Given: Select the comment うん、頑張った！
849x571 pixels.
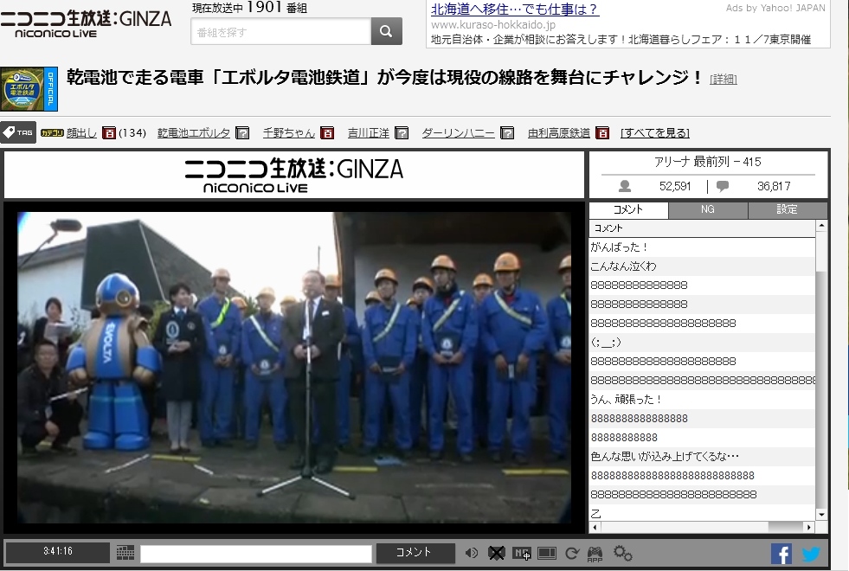Looking at the screenshot, I should (x=702, y=400).
